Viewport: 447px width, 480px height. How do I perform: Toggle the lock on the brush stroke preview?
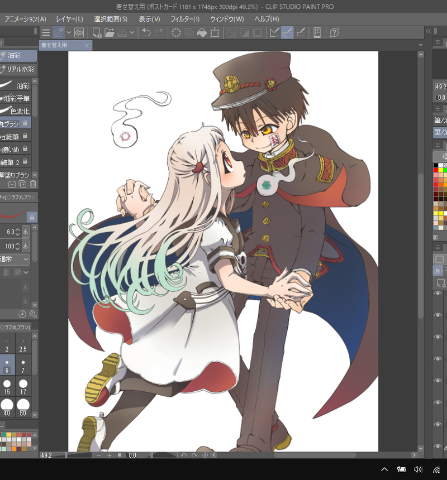32,217
